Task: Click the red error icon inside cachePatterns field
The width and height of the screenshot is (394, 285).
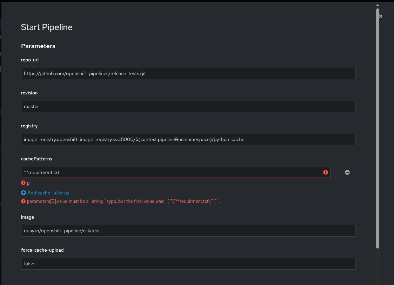Action: (x=326, y=172)
